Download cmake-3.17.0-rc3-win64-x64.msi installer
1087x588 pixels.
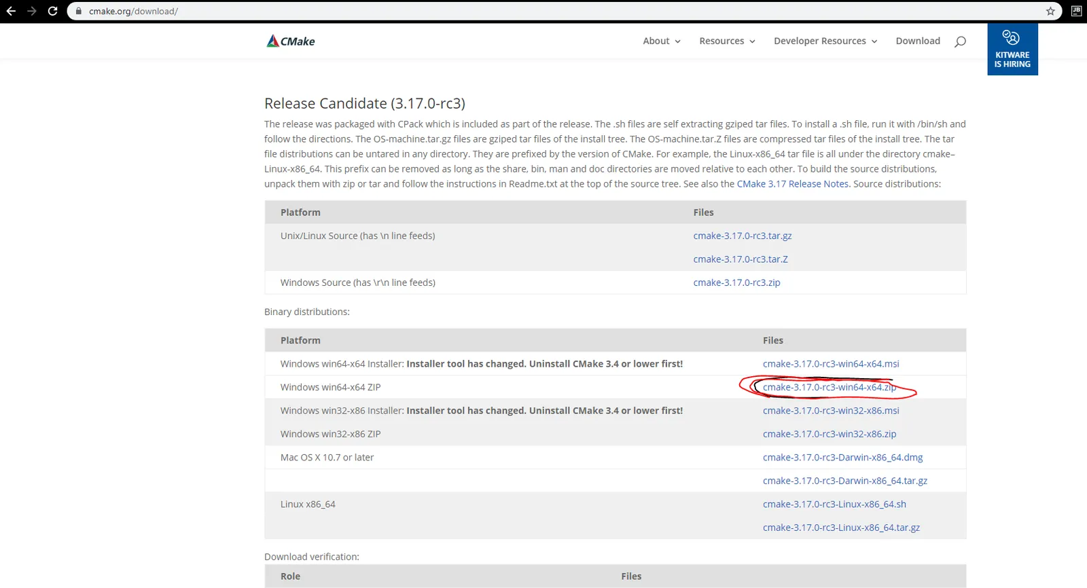coord(831,364)
